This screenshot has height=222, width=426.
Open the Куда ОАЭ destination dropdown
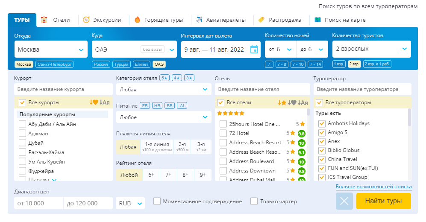134,49
